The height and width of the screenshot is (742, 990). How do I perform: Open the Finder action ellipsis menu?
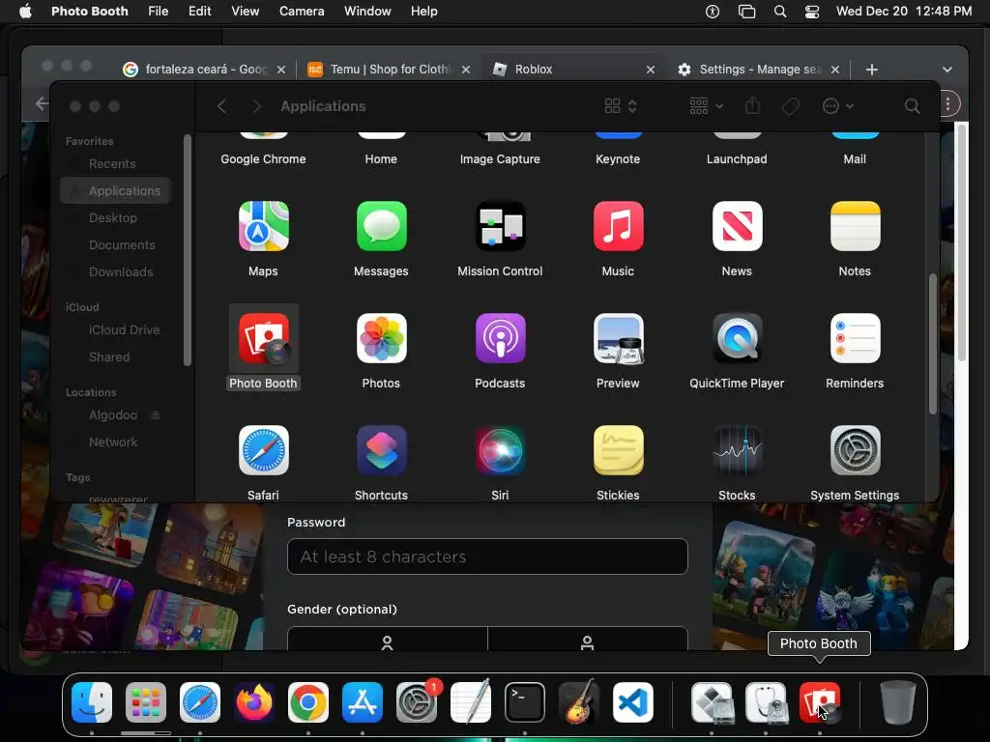click(x=838, y=106)
